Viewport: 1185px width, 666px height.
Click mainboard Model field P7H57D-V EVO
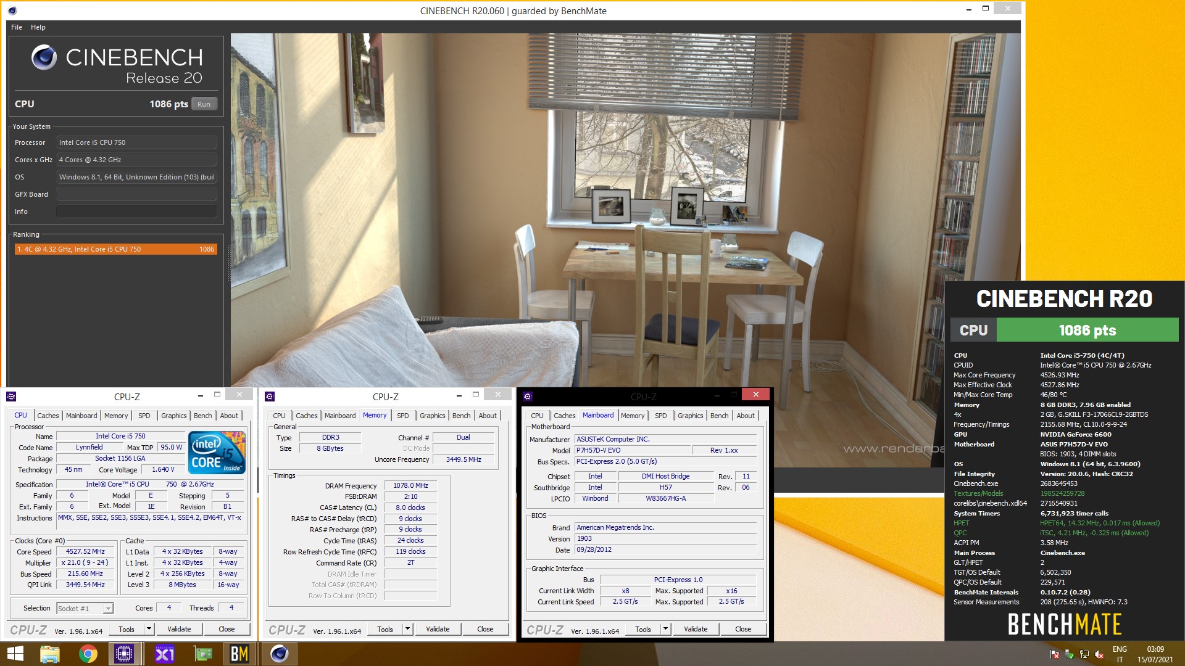(x=632, y=450)
